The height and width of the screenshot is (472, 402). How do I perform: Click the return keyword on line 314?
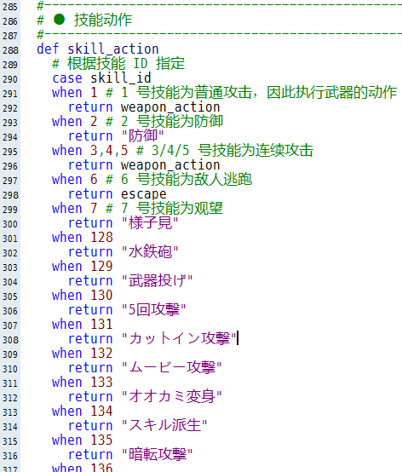[90, 425]
